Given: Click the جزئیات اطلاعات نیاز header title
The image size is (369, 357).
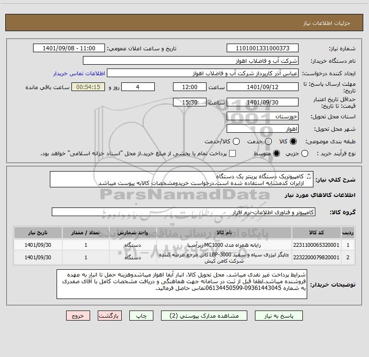Looking at the screenshot, I should coord(327,23).
